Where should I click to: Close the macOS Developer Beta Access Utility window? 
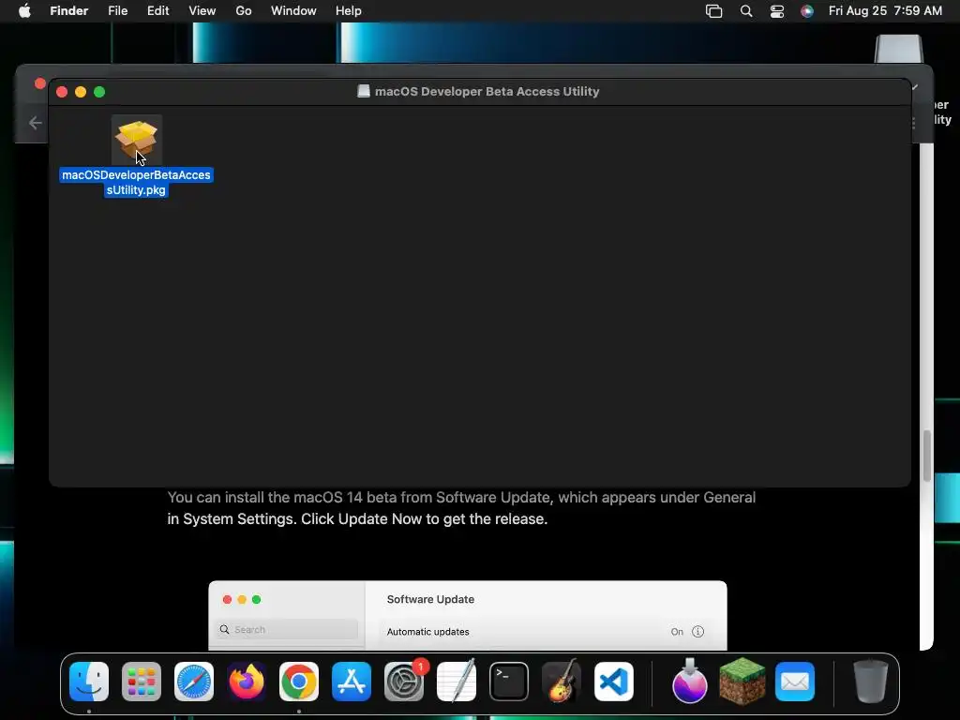[61, 92]
